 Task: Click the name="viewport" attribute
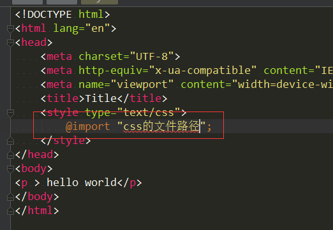126,85
